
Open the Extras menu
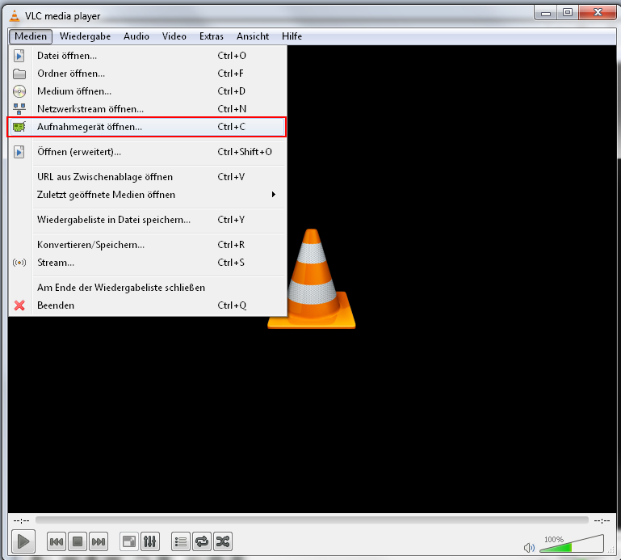click(x=212, y=36)
